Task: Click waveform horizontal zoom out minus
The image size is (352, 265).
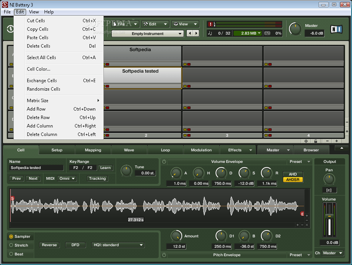Action: (302, 225)
